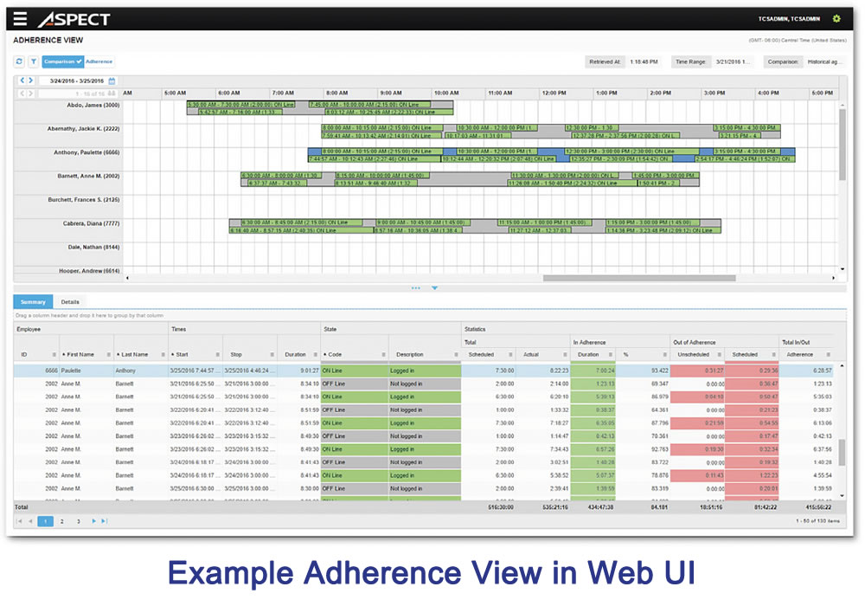The image size is (865, 606).
Task: Open the Start column menu
Action: click(218, 355)
